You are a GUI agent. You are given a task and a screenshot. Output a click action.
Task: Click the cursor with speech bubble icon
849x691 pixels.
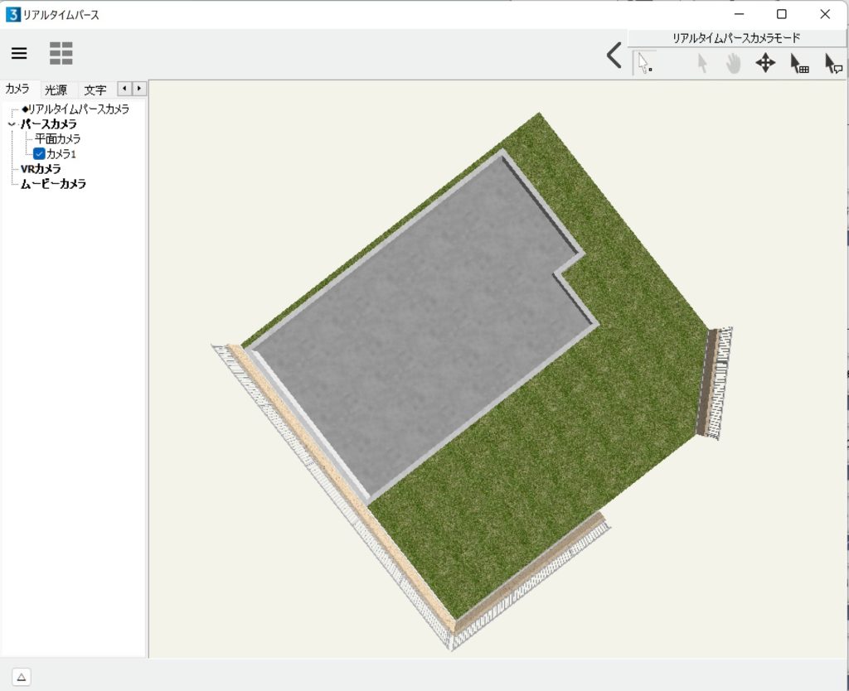click(x=832, y=64)
